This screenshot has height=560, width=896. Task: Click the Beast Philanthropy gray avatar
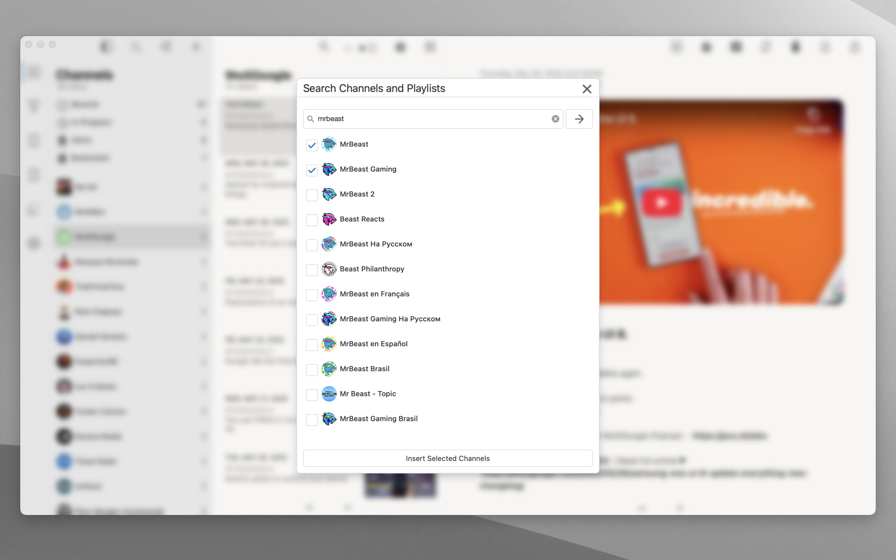pyautogui.click(x=329, y=269)
